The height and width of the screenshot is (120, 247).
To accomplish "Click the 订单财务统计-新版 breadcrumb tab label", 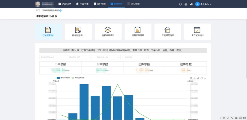I will [50, 10].
